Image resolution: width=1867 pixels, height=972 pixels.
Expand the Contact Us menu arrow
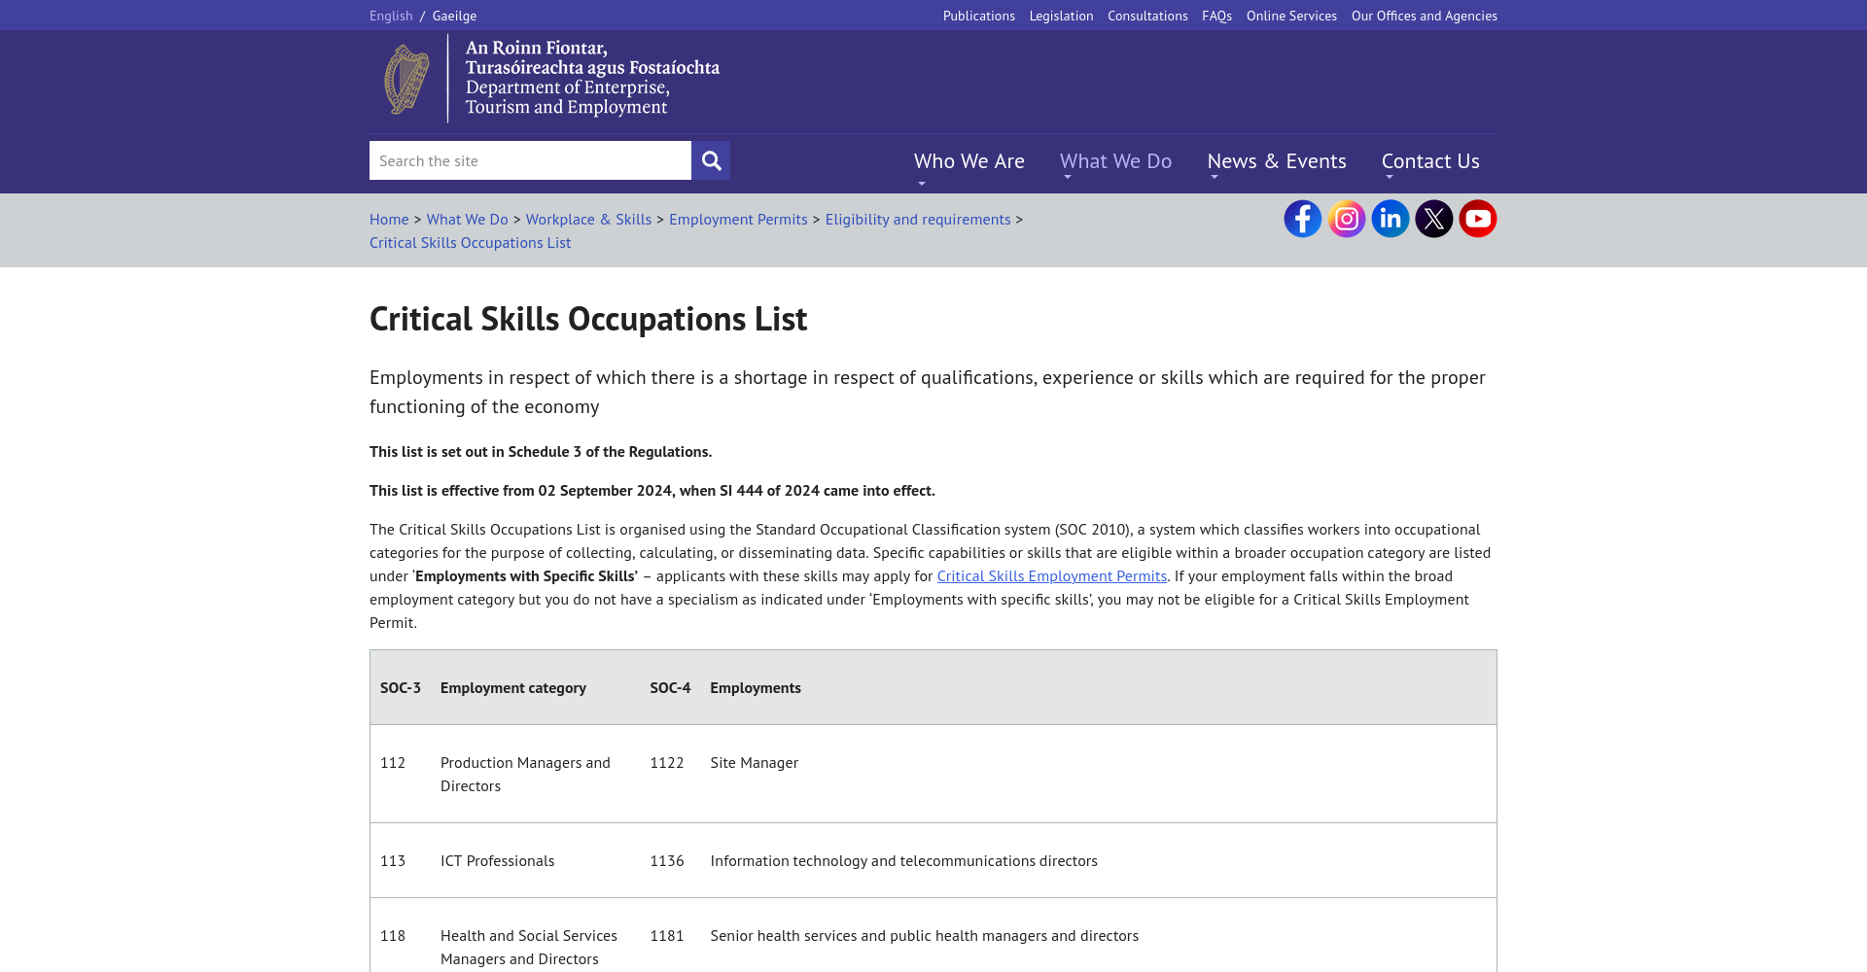(1390, 177)
